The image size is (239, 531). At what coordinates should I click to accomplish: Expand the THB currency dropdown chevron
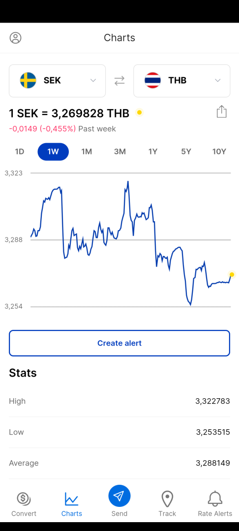point(218,81)
